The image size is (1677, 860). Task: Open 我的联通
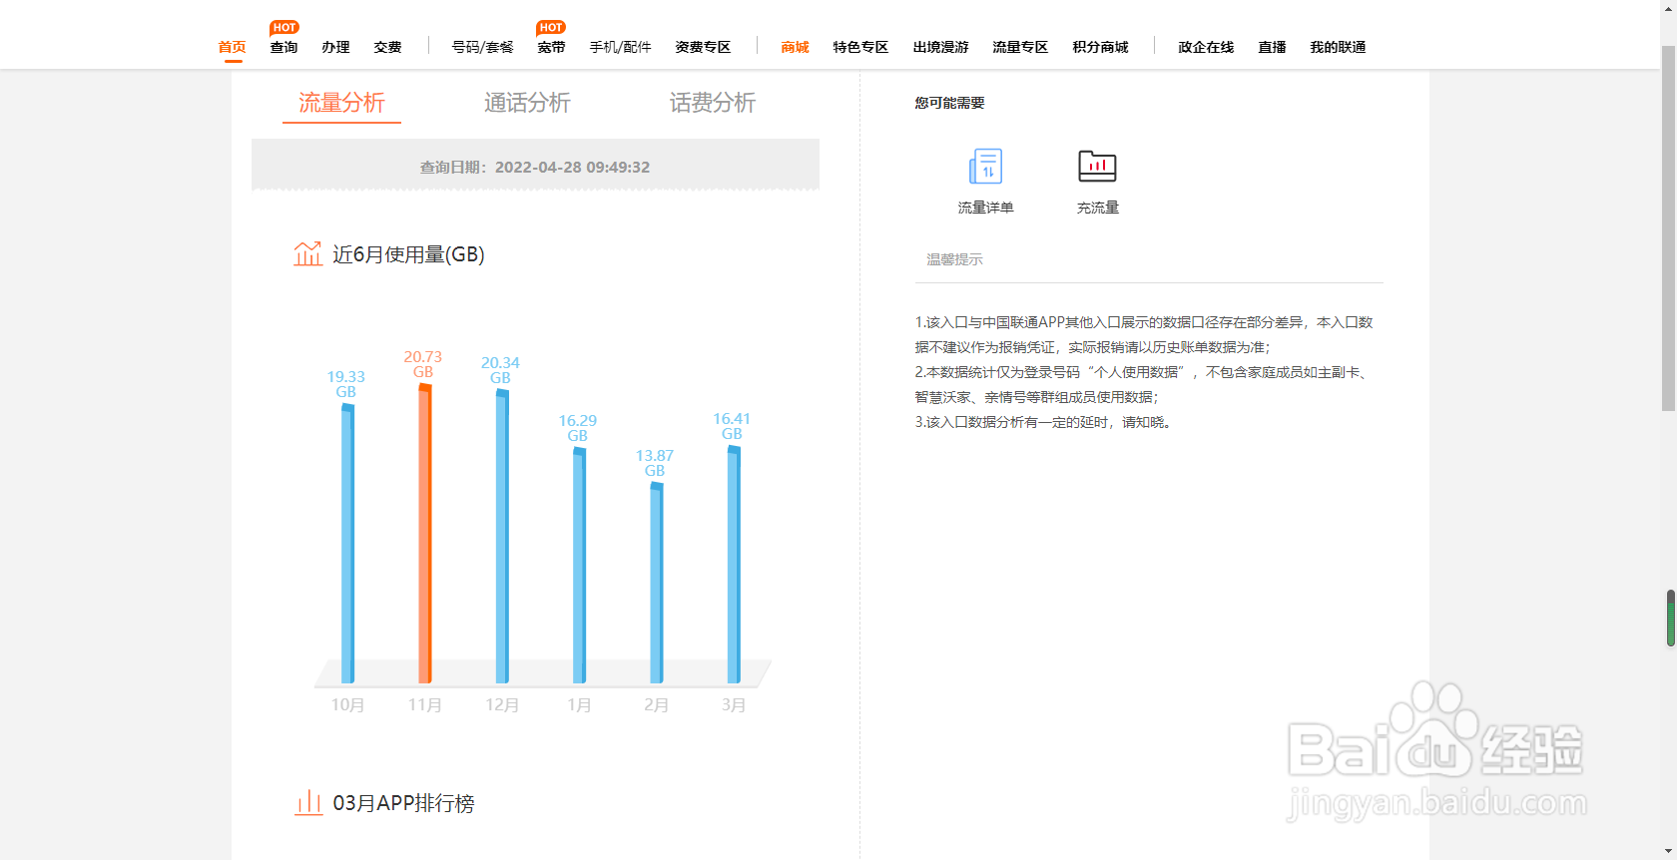(x=1338, y=47)
